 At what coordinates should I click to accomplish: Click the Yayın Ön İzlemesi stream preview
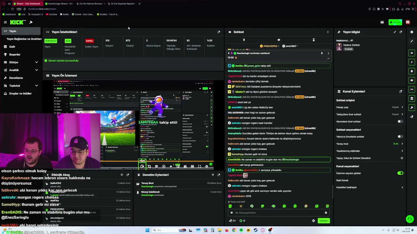pos(133,125)
